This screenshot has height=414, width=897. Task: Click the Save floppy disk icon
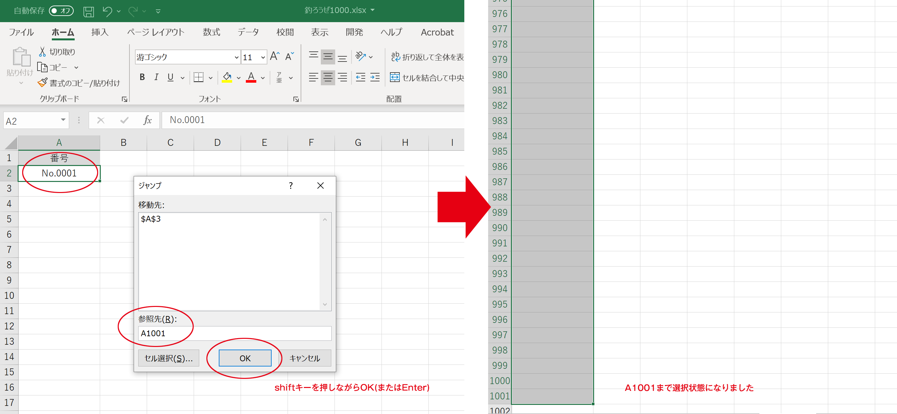(x=89, y=11)
